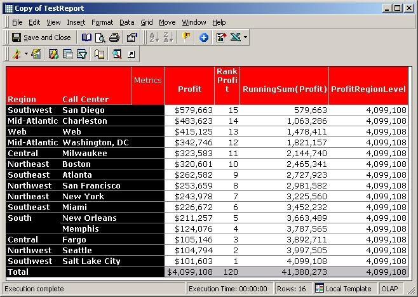Screen dimensions: 418x297
Task: Sort descending with the Z-A icon
Action: (x=169, y=37)
